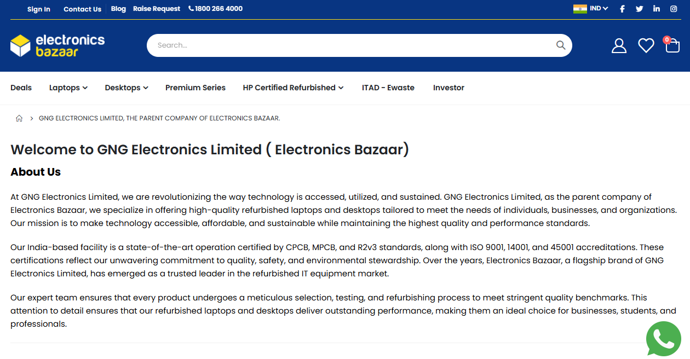
Task: Go to home via breadcrumb house icon
Action: coord(19,118)
